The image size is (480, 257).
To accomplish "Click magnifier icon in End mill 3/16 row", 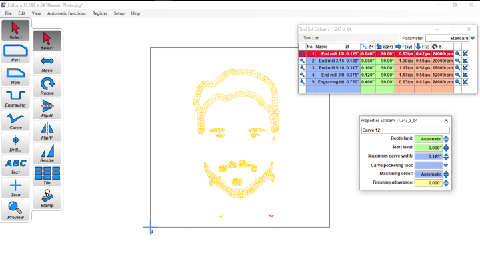I will click(x=457, y=61).
